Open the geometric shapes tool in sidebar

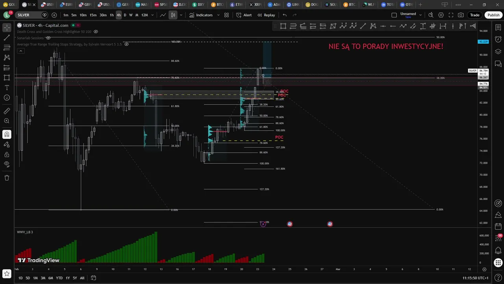[7, 78]
